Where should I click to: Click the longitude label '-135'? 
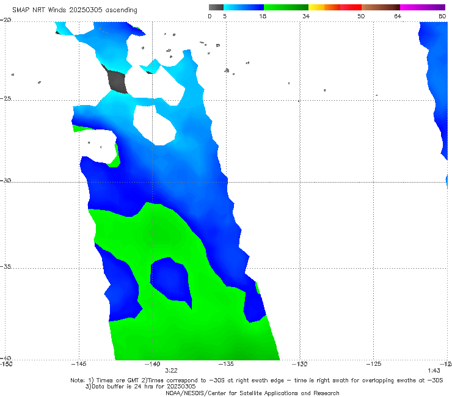(226, 364)
